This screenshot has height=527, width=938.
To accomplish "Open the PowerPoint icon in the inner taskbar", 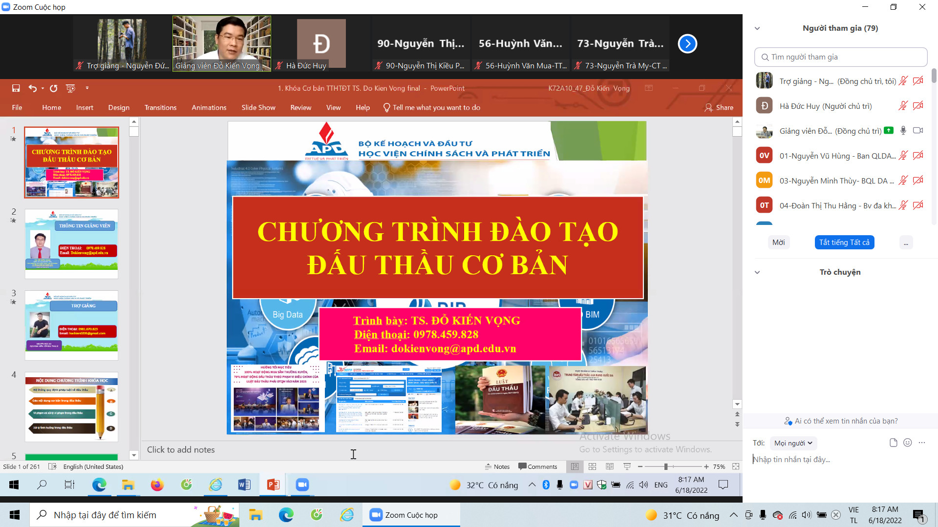I will point(273,485).
